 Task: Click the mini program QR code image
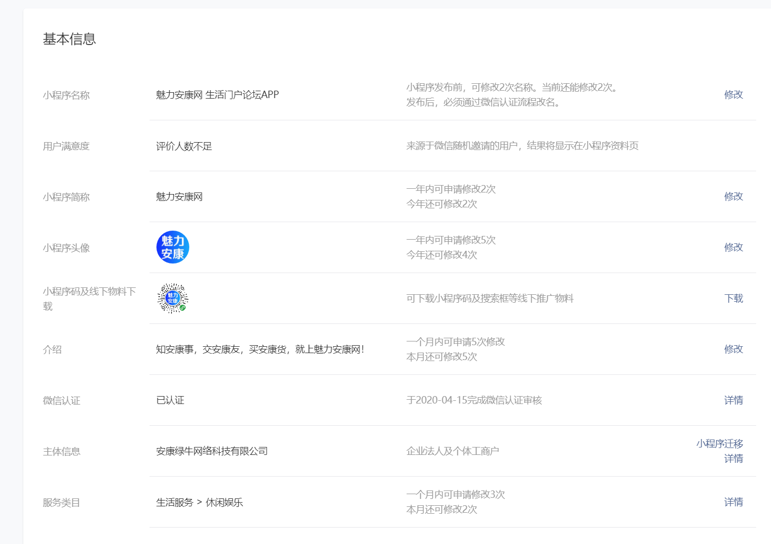pyautogui.click(x=173, y=298)
